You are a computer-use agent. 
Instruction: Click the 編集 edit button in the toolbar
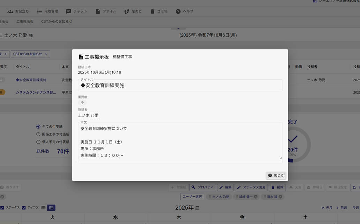[x=225, y=187]
